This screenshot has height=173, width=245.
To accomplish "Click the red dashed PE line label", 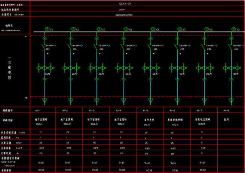I will [26, 97].
